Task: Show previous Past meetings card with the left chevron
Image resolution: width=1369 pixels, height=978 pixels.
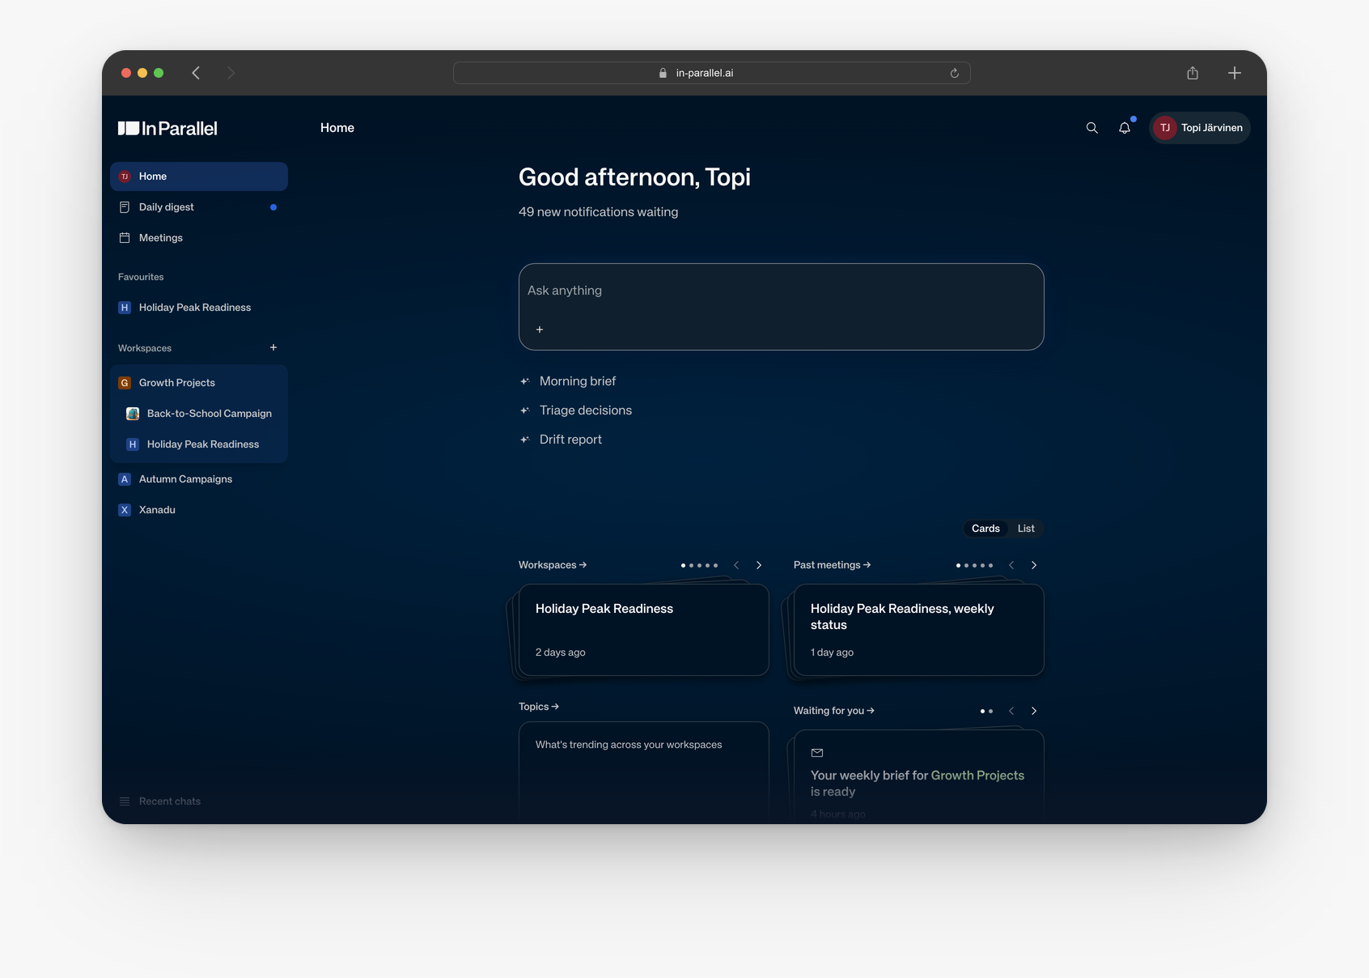Action: (x=1011, y=565)
